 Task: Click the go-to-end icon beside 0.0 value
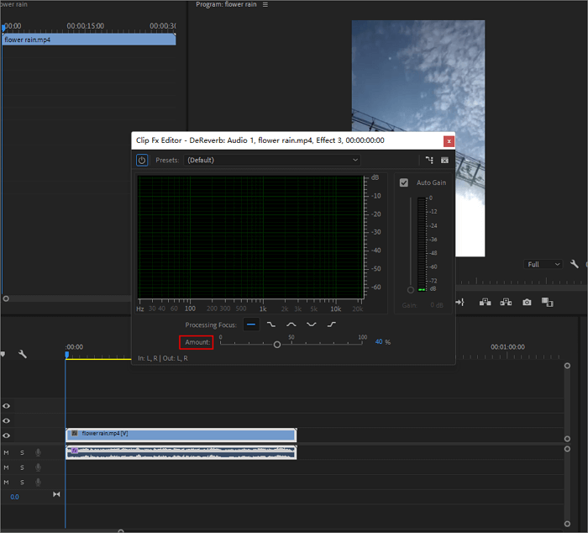point(56,494)
